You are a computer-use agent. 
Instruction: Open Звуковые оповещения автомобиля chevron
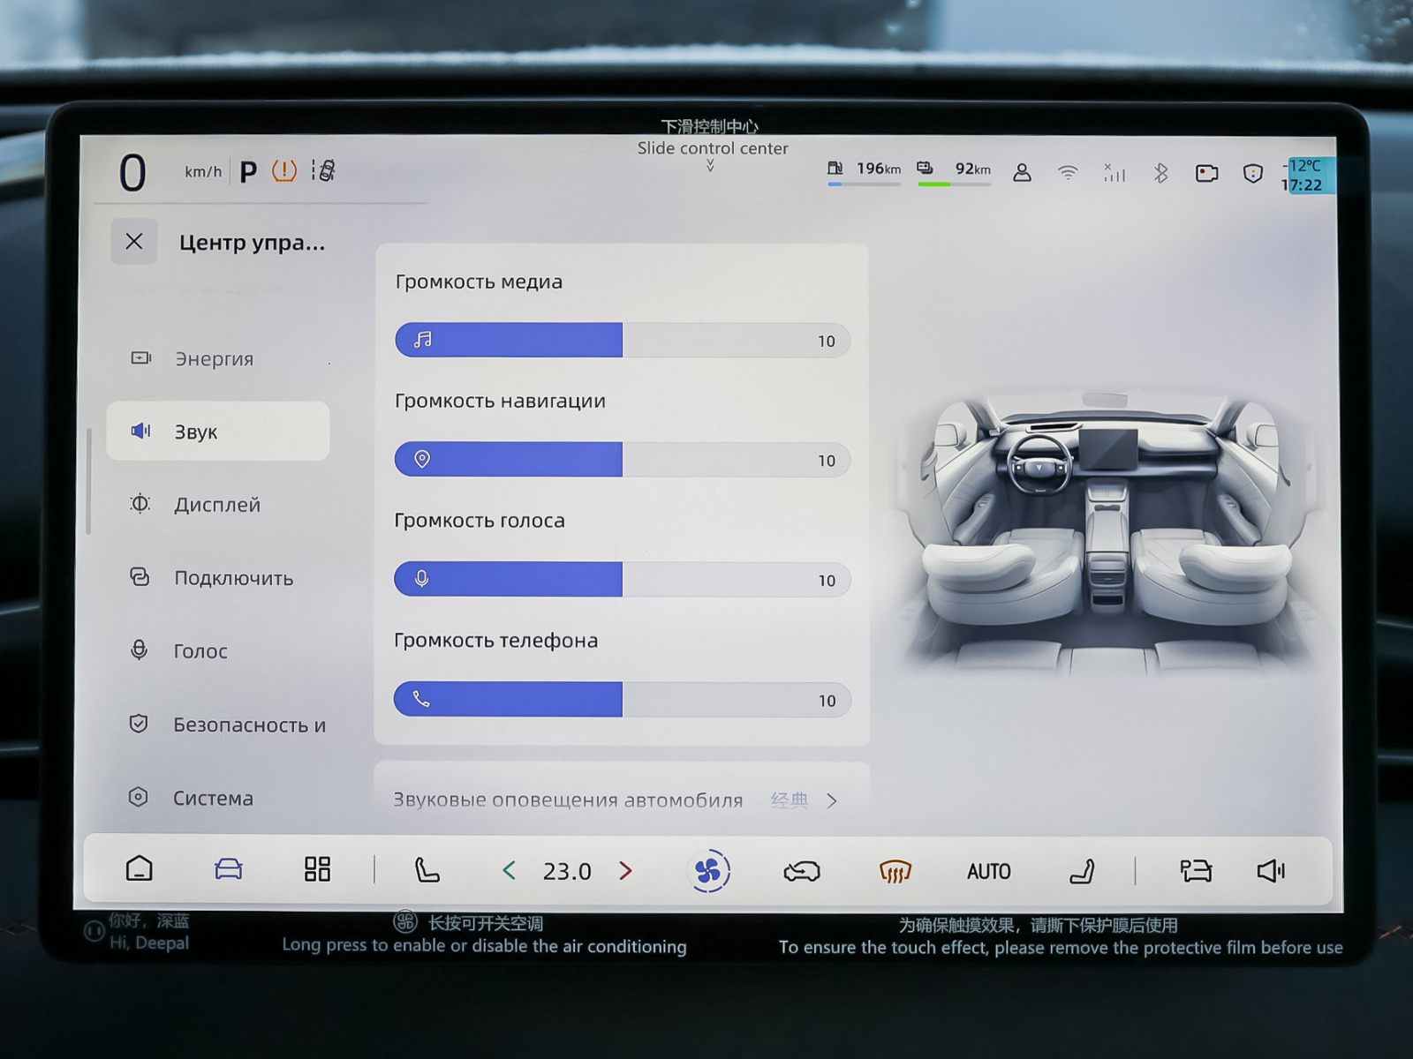pos(831,800)
